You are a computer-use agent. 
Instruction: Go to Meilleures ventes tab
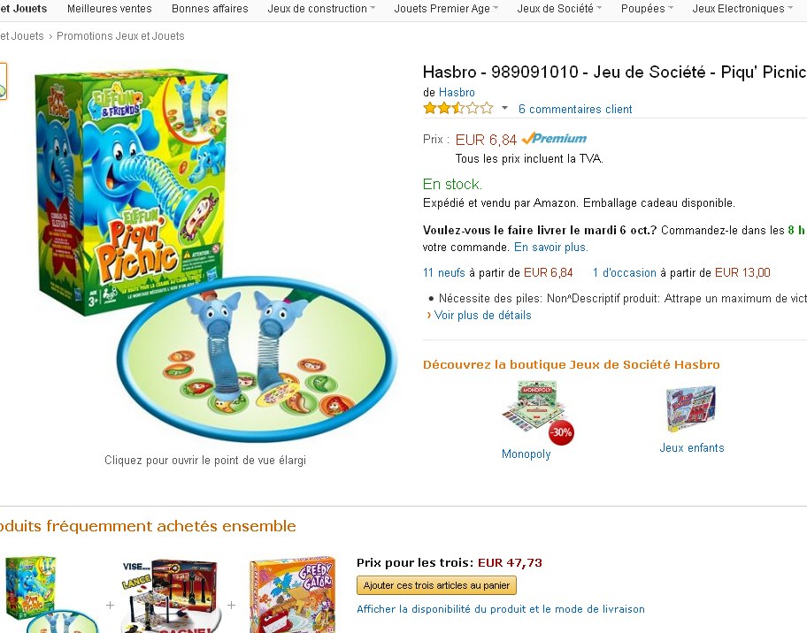point(110,8)
